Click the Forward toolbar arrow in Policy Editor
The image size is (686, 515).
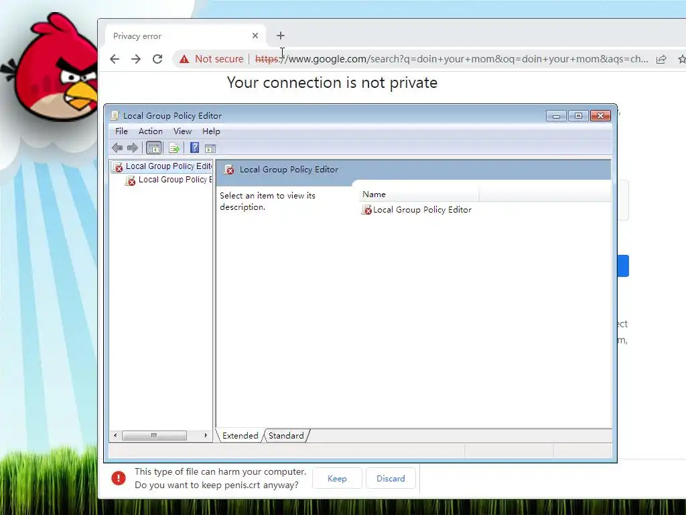(133, 148)
